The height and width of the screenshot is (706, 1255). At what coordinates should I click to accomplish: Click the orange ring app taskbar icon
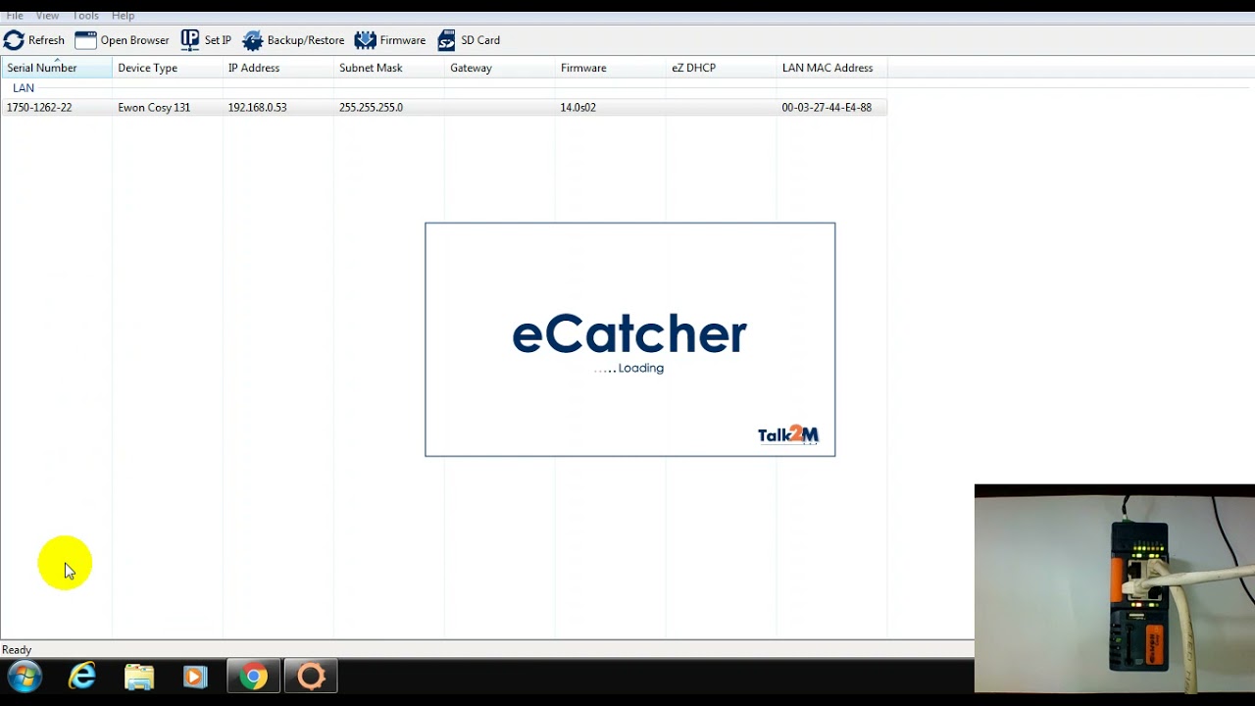pos(311,677)
